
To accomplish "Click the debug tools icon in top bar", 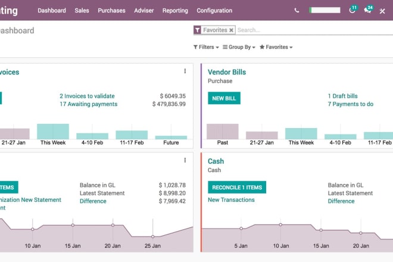I will click(383, 11).
